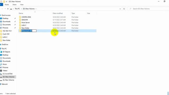Open the Home ribbon tab
This screenshot has width=169, height=95.
(7, 5)
